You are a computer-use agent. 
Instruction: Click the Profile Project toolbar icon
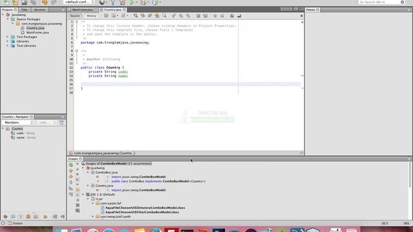coord(155,3)
